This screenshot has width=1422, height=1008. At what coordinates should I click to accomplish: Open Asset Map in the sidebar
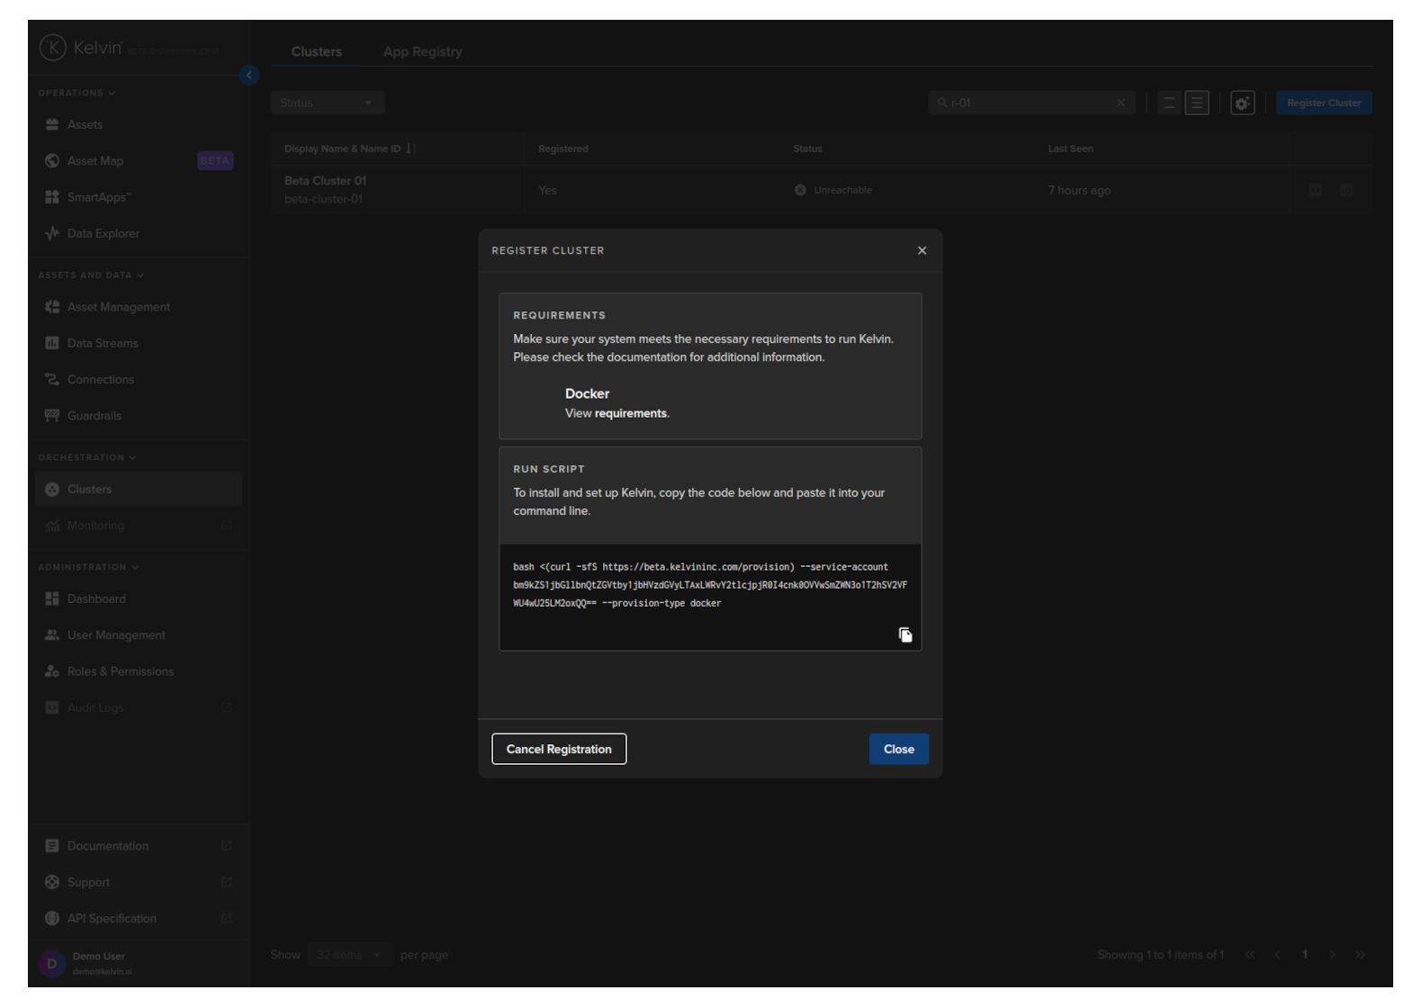click(95, 161)
